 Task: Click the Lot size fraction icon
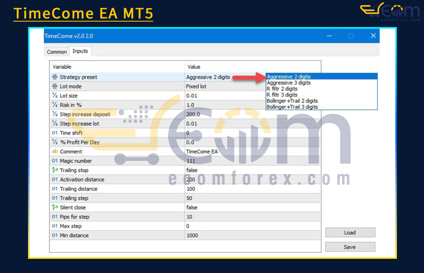pyautogui.click(x=55, y=96)
